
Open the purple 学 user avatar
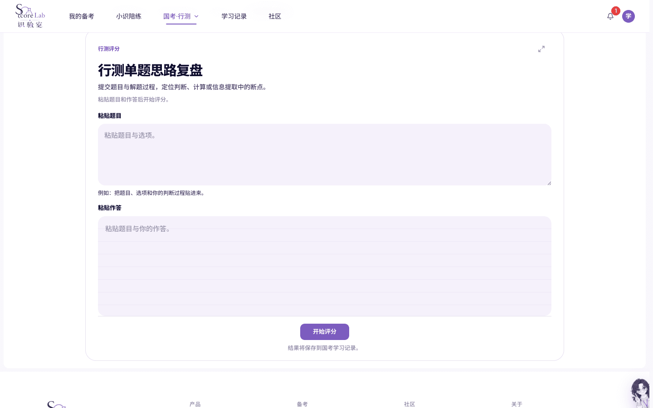629,16
